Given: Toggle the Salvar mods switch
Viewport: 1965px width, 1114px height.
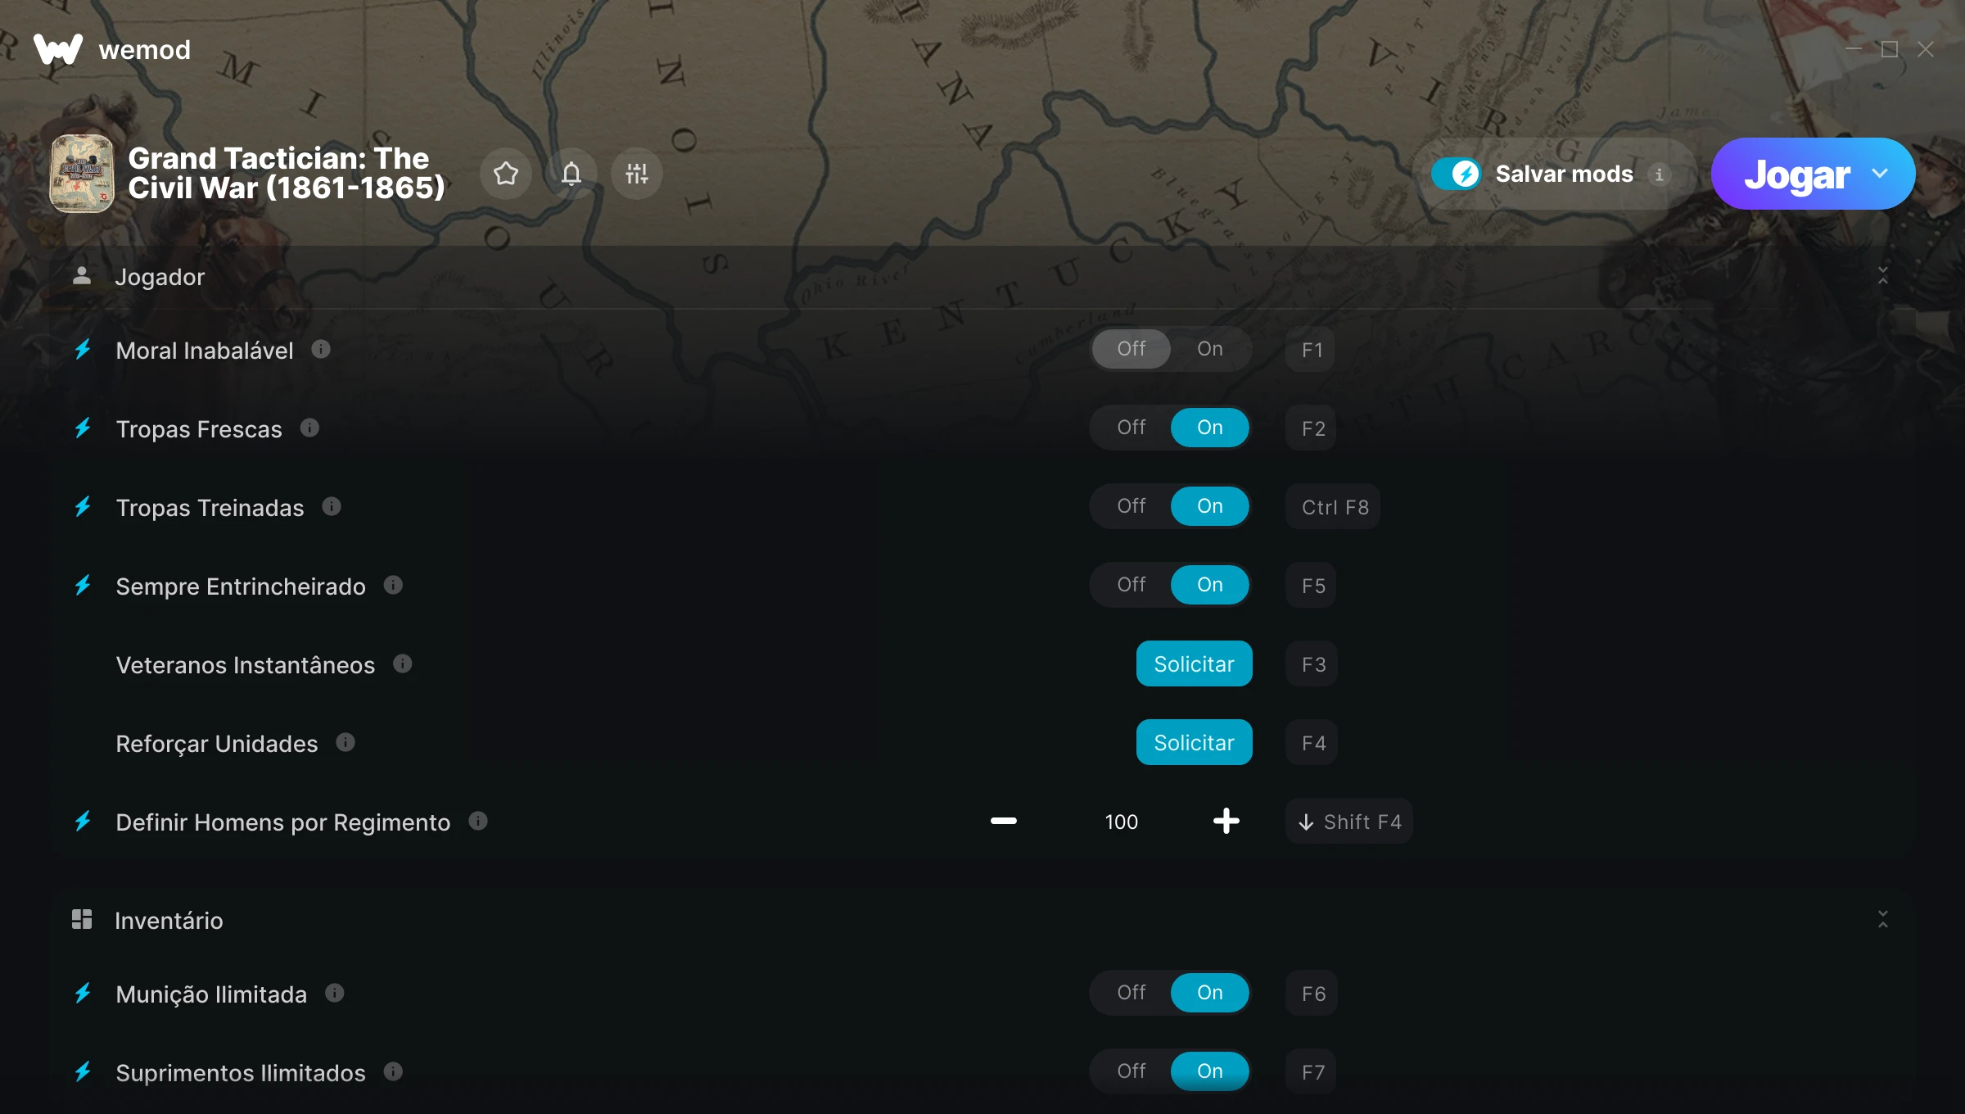Looking at the screenshot, I should pyautogui.click(x=1456, y=174).
